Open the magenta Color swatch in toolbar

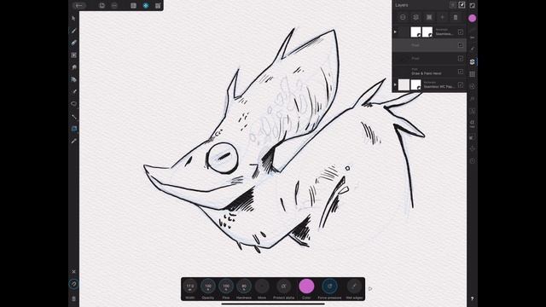306,287
